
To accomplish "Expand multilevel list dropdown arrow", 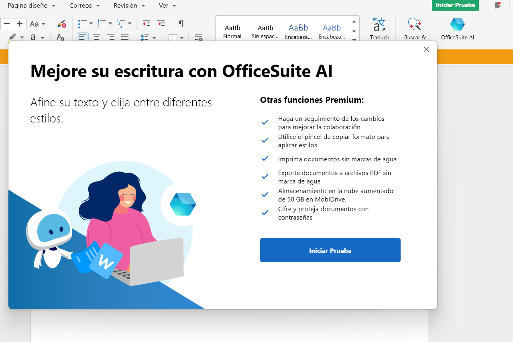I will (x=130, y=24).
